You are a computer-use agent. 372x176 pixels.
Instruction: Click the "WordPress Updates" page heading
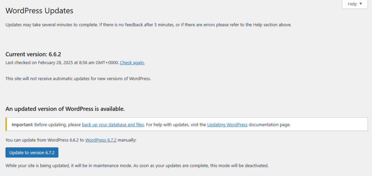[40, 11]
